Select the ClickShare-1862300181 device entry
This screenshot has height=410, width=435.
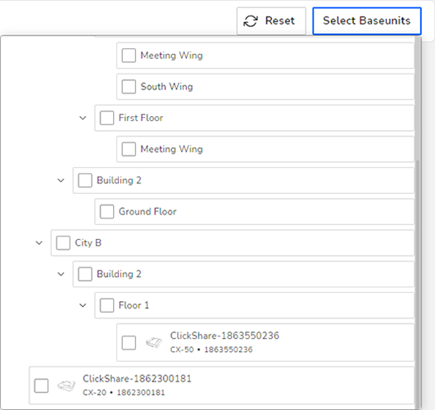pos(222,385)
